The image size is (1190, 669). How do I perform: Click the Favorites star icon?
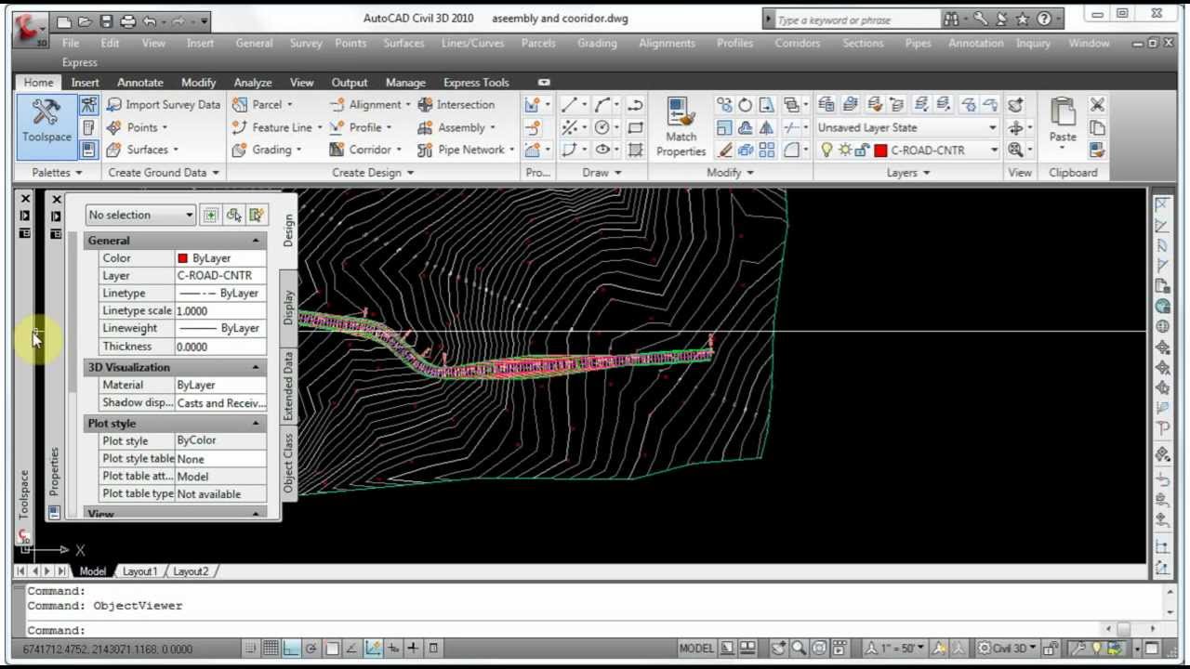click(1023, 19)
